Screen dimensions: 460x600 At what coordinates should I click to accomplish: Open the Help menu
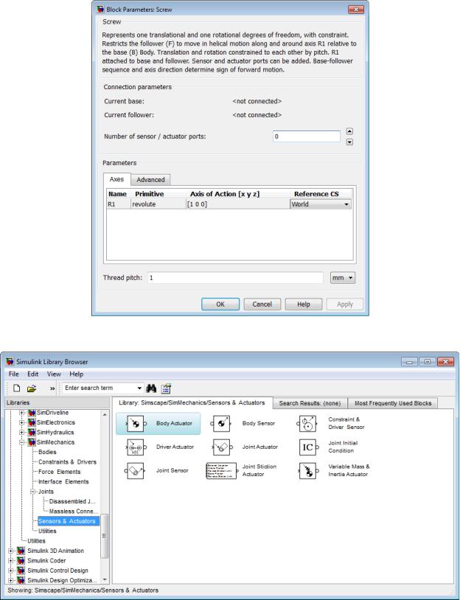point(76,374)
